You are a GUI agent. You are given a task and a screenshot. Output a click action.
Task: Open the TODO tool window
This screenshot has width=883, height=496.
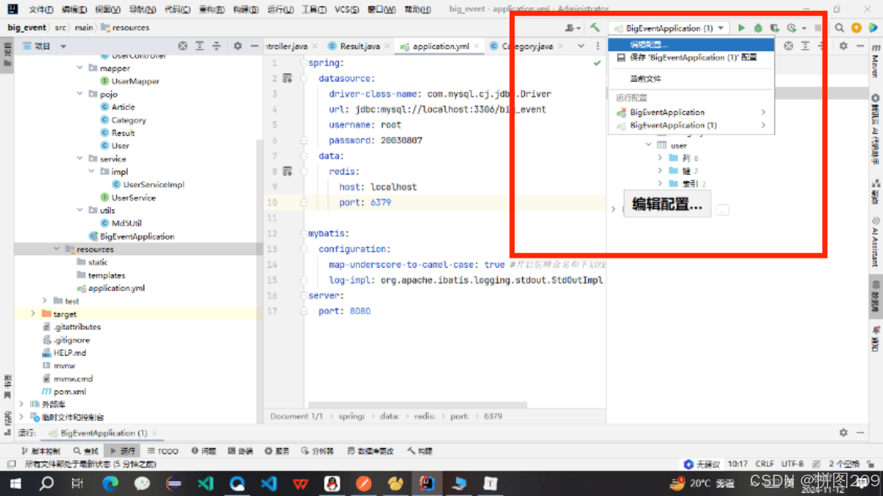(162, 450)
